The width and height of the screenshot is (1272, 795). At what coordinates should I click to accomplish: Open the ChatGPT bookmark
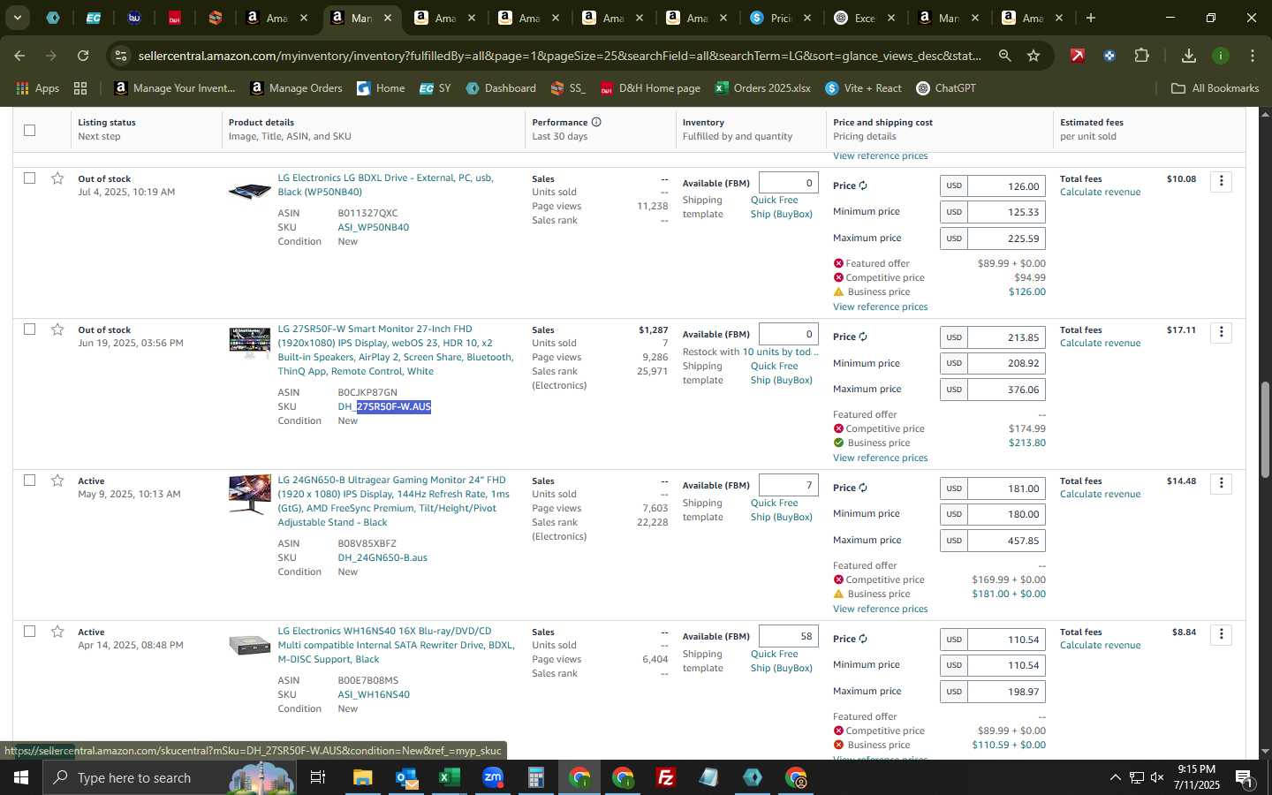(x=945, y=88)
